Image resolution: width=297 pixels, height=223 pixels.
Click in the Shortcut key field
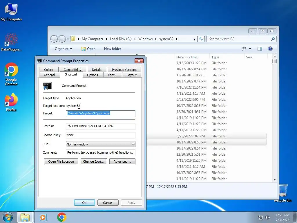pos(100,135)
